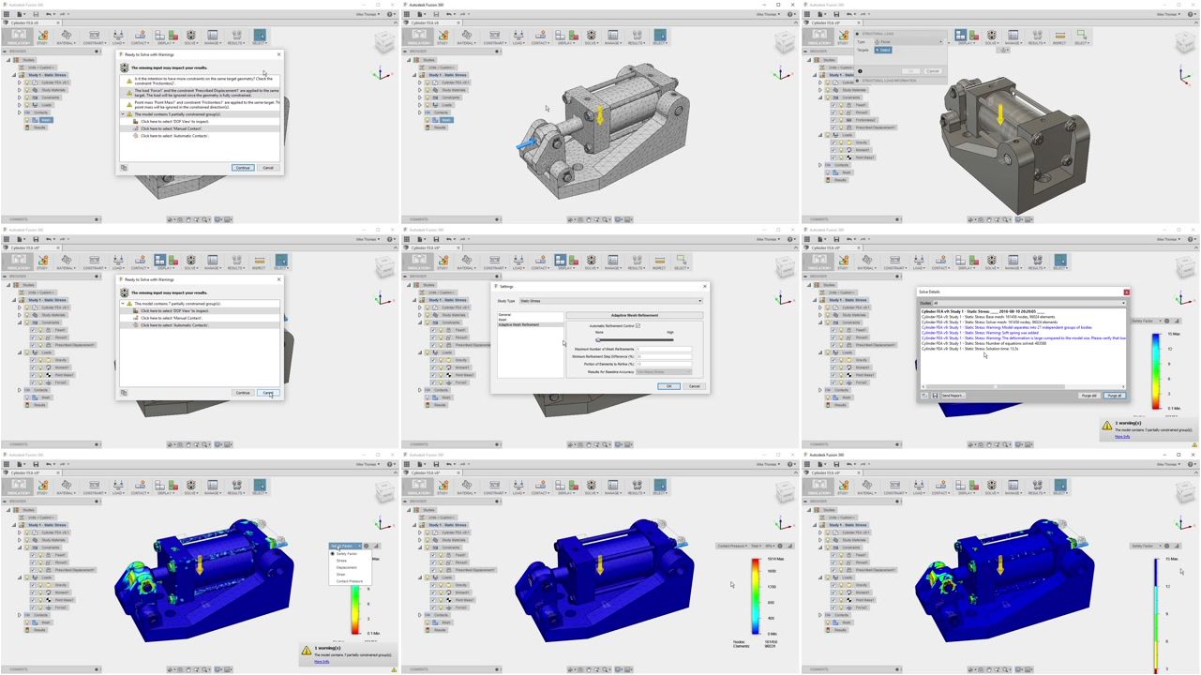Select Pan tool below the meshed cylinder model
The width and height of the screenshot is (1201, 675).
point(589,219)
